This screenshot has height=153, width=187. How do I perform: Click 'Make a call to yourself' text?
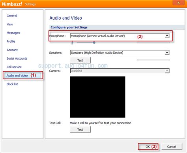(x=101, y=123)
